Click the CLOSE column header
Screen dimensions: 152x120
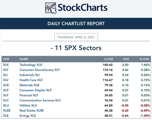point(109,59)
